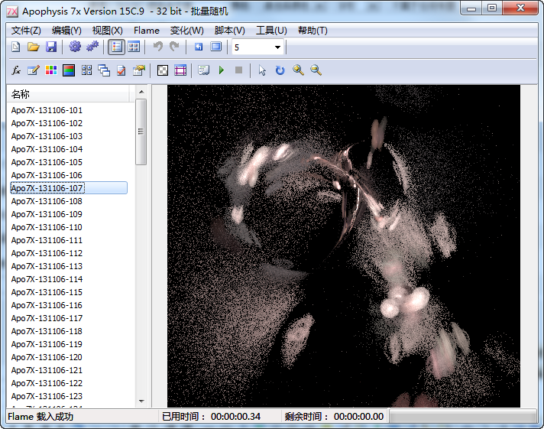Select flame Apo7X-131106-112 in list
Viewport: 544px width, 429px height.
pyautogui.click(x=47, y=253)
